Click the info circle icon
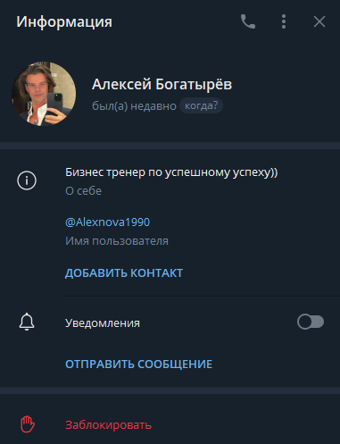Viewport: 340px width, 444px height. click(27, 180)
